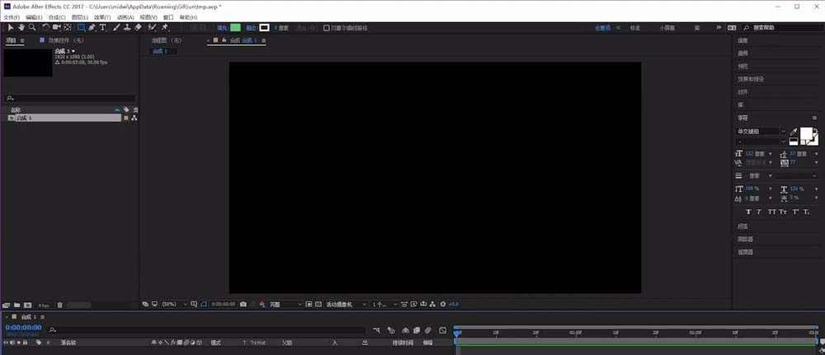Select the Horizontal Type tool
The image size is (825, 355).
[x=102, y=27]
